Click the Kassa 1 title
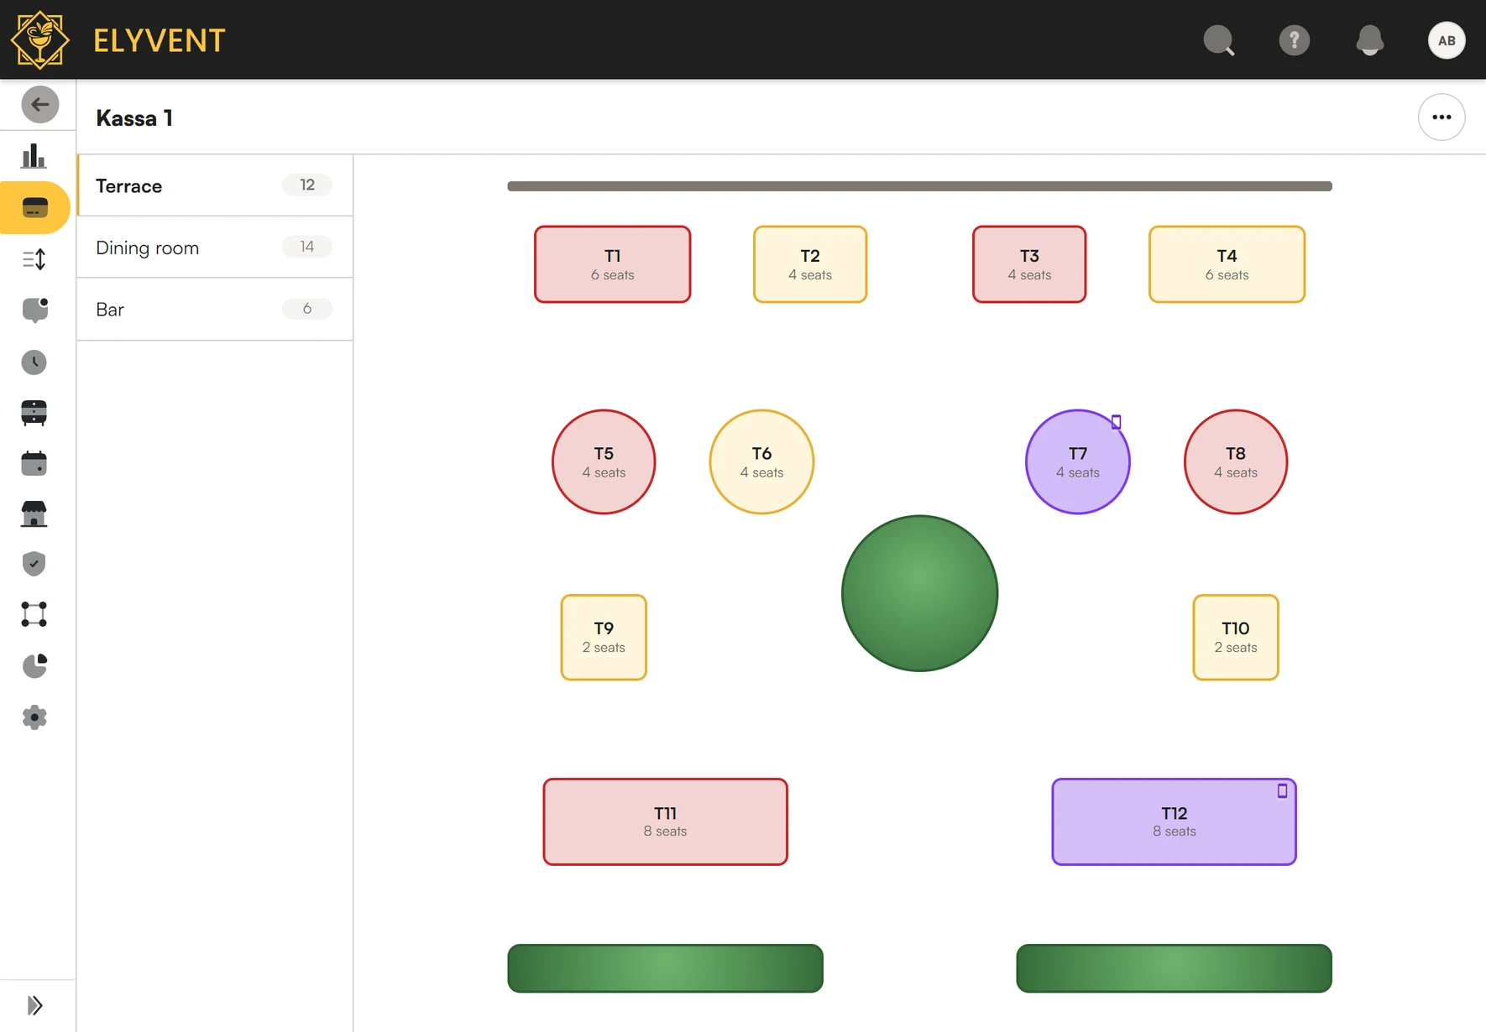This screenshot has height=1032, width=1486. [134, 118]
